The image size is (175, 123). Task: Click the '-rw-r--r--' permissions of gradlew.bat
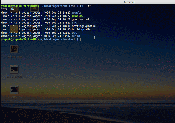click(x=9, y=19)
